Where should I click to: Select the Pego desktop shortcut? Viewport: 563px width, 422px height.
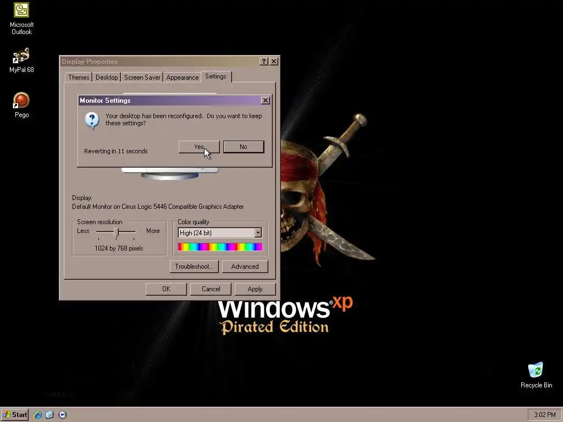click(x=21, y=105)
